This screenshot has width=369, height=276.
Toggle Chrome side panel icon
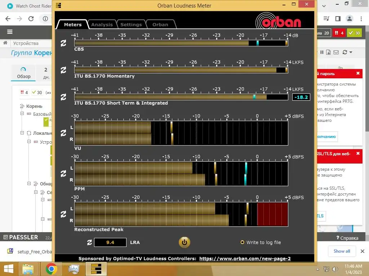coord(338,19)
